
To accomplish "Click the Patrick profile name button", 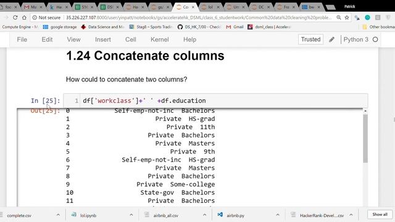I will [350, 7].
